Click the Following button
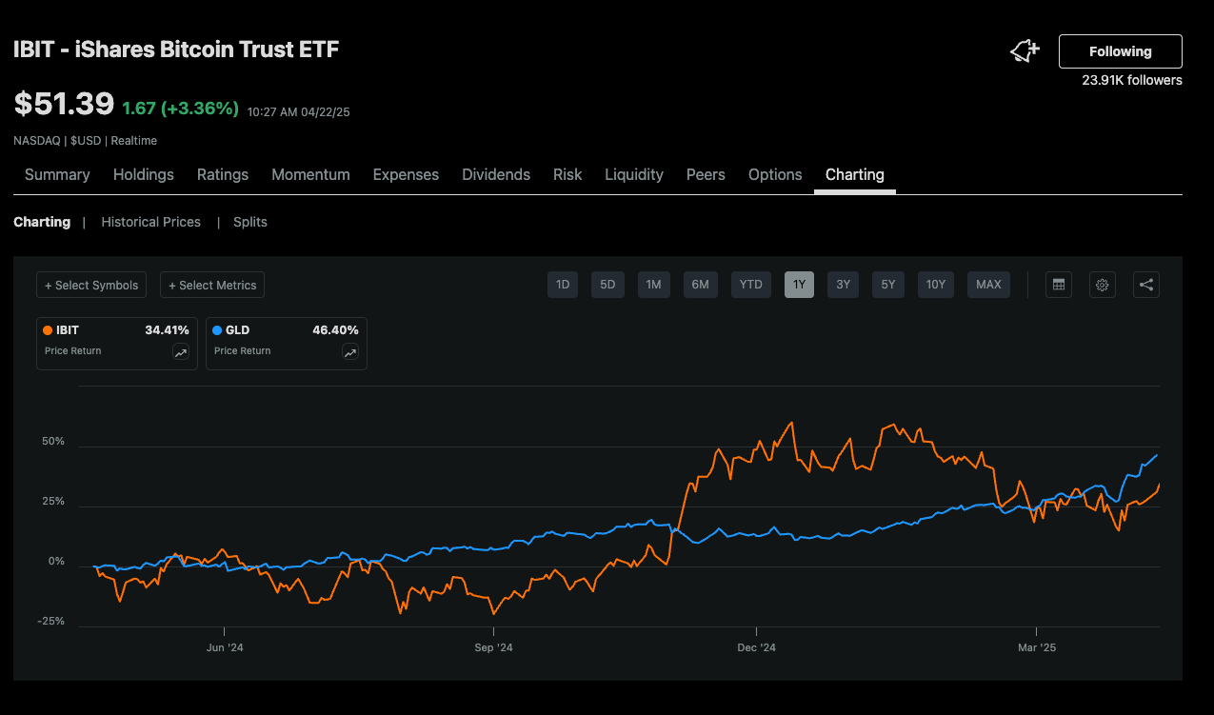1214x715 pixels. click(x=1120, y=50)
